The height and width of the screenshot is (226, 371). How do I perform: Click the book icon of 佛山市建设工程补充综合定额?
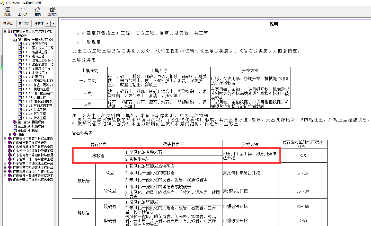[10, 180]
